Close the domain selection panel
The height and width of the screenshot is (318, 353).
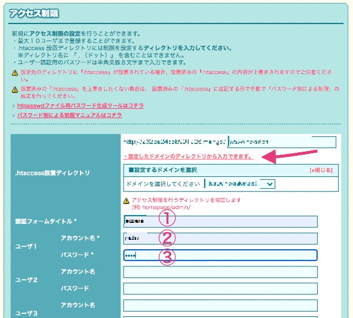click(x=321, y=170)
